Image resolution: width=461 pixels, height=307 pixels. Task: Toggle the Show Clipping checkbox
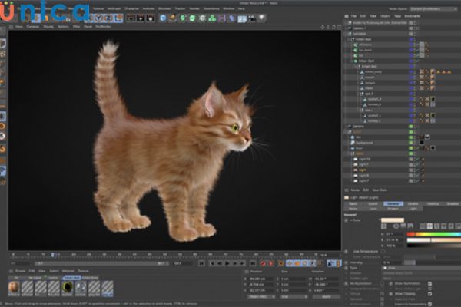tap(429, 294)
